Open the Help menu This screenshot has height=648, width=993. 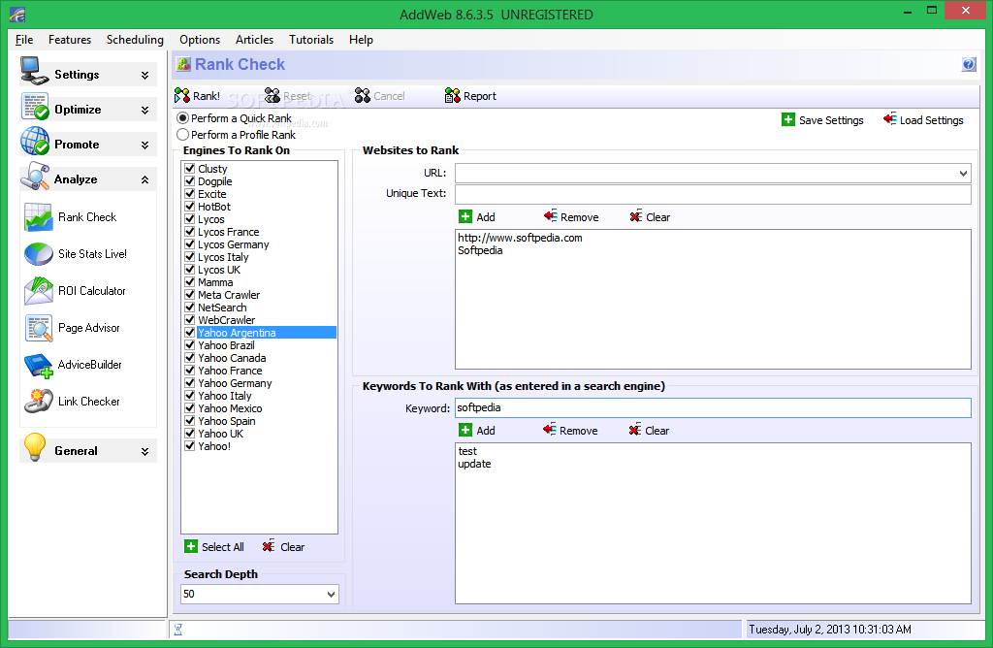click(361, 39)
